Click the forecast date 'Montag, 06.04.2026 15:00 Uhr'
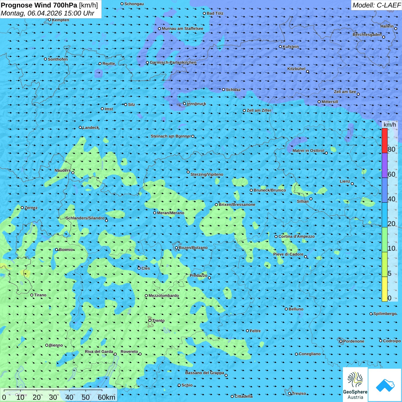 coord(48,13)
